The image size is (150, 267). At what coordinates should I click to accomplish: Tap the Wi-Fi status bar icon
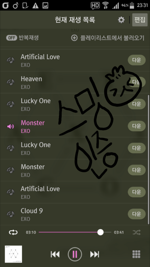[105, 5]
